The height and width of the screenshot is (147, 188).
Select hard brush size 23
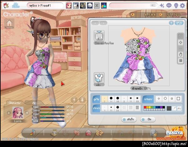(118, 99)
